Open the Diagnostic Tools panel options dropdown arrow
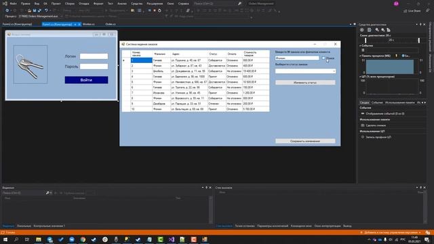434x244 pixels. click(417, 24)
